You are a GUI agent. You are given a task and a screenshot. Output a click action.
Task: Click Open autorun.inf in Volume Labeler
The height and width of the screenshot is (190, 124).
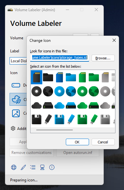(x=78, y=153)
